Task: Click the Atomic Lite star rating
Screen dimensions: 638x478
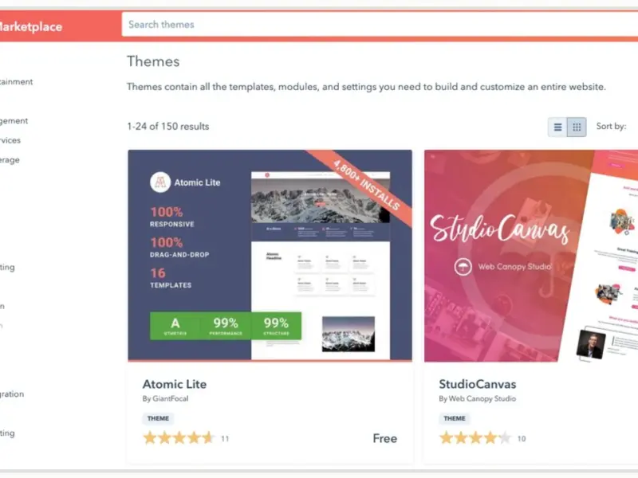Action: (178, 438)
